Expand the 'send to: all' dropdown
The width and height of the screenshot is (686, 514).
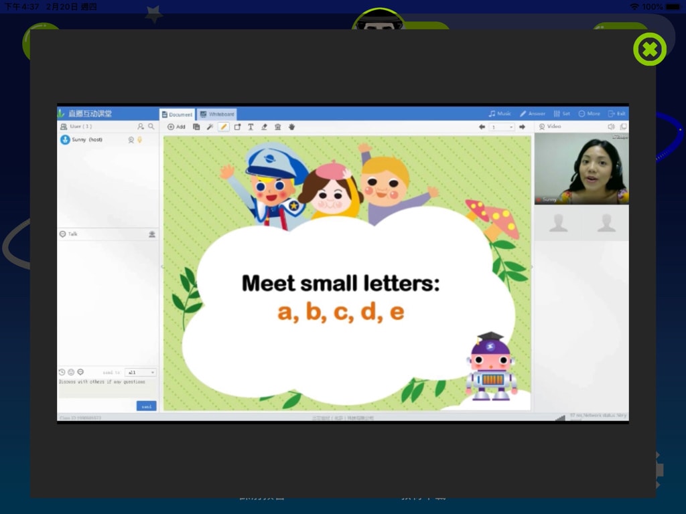tap(141, 372)
